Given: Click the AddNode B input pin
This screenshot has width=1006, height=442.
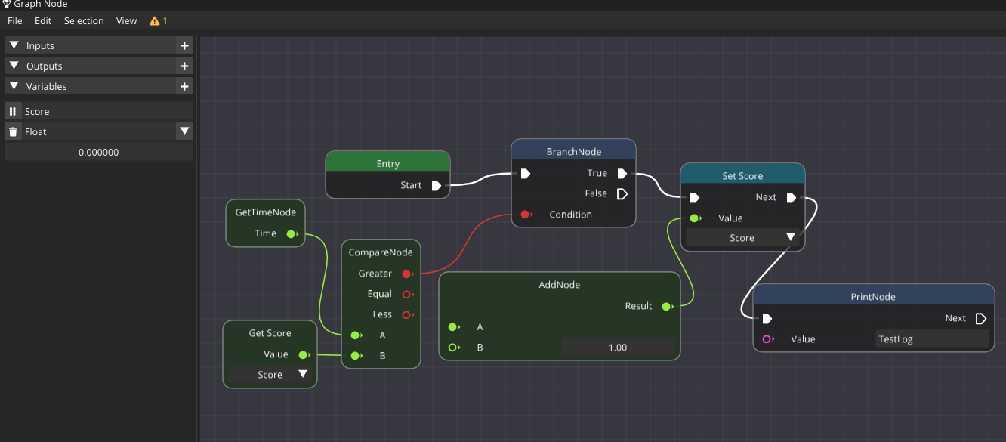Looking at the screenshot, I should pos(454,348).
